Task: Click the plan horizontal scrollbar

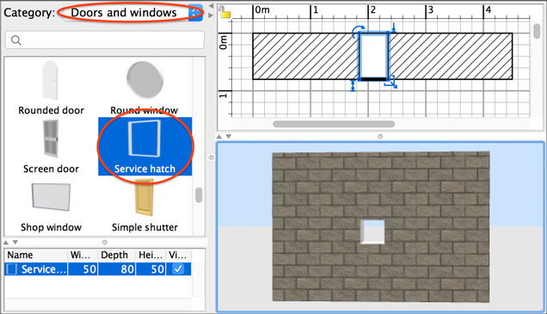Action: (x=334, y=124)
